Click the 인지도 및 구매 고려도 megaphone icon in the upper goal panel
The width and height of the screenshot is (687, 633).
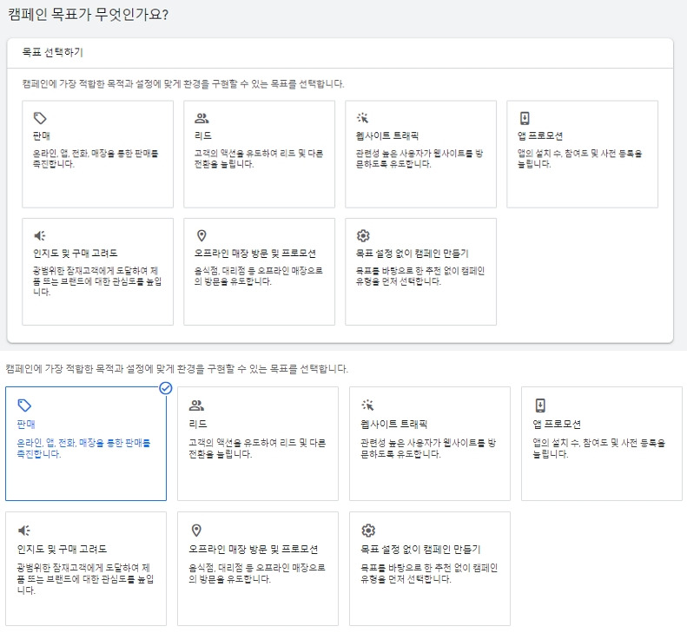point(39,235)
